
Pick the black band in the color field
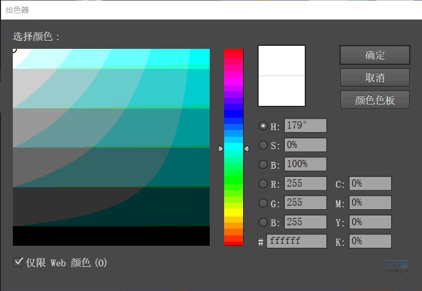click(x=111, y=236)
